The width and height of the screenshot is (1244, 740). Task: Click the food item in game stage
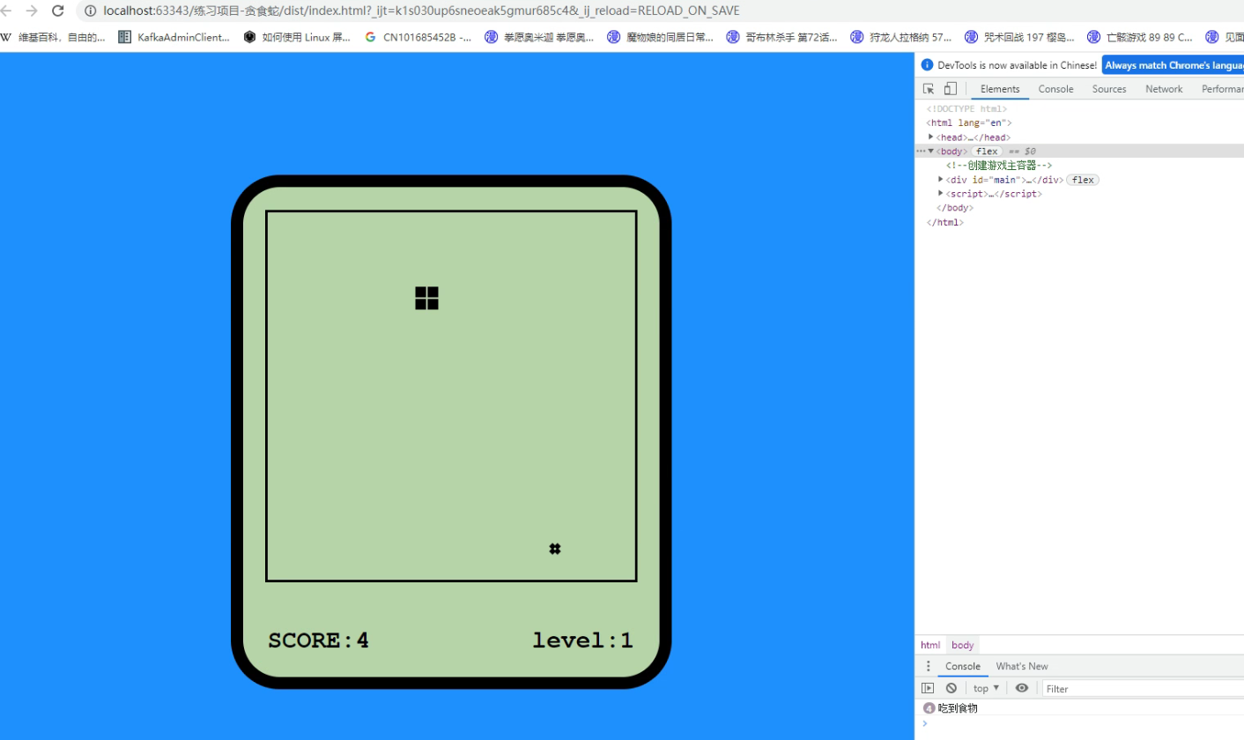pyautogui.click(x=555, y=549)
